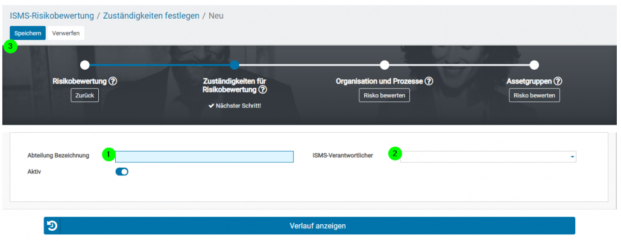
Task: Click the history clock icon in blue bar
Action: 52,226
